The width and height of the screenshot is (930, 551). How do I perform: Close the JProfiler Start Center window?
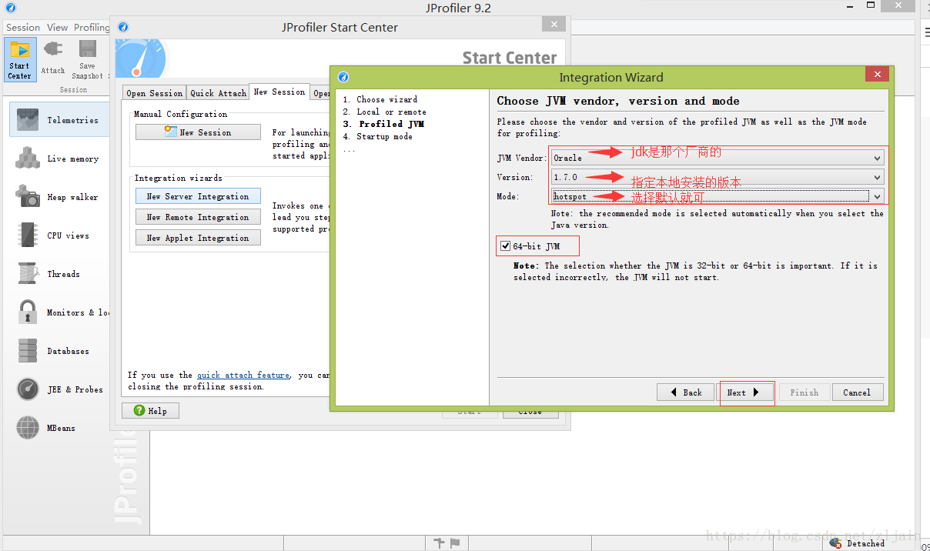554,25
